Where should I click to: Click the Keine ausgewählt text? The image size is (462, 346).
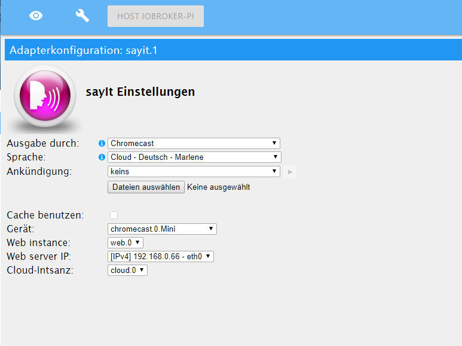pos(219,187)
